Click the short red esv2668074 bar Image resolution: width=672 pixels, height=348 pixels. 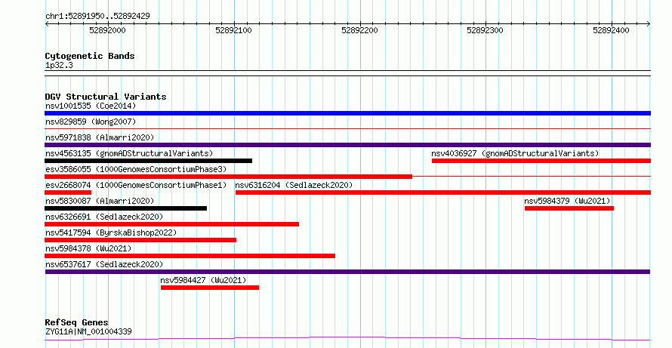pyautogui.click(x=68, y=192)
